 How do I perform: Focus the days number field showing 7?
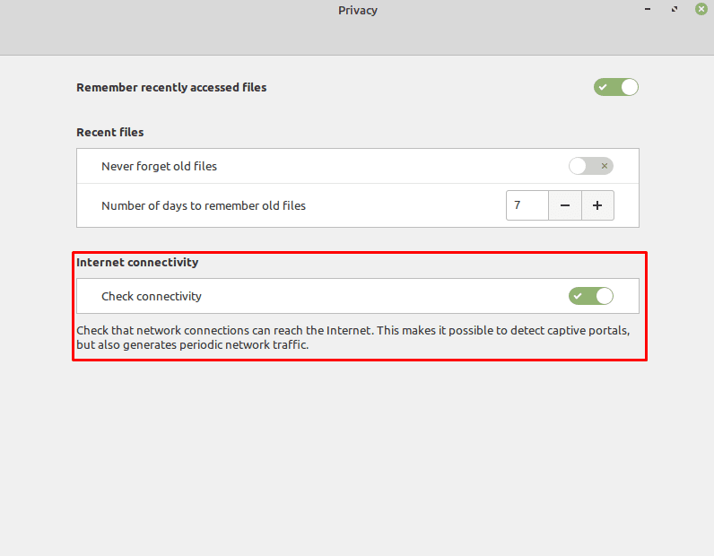click(x=527, y=205)
